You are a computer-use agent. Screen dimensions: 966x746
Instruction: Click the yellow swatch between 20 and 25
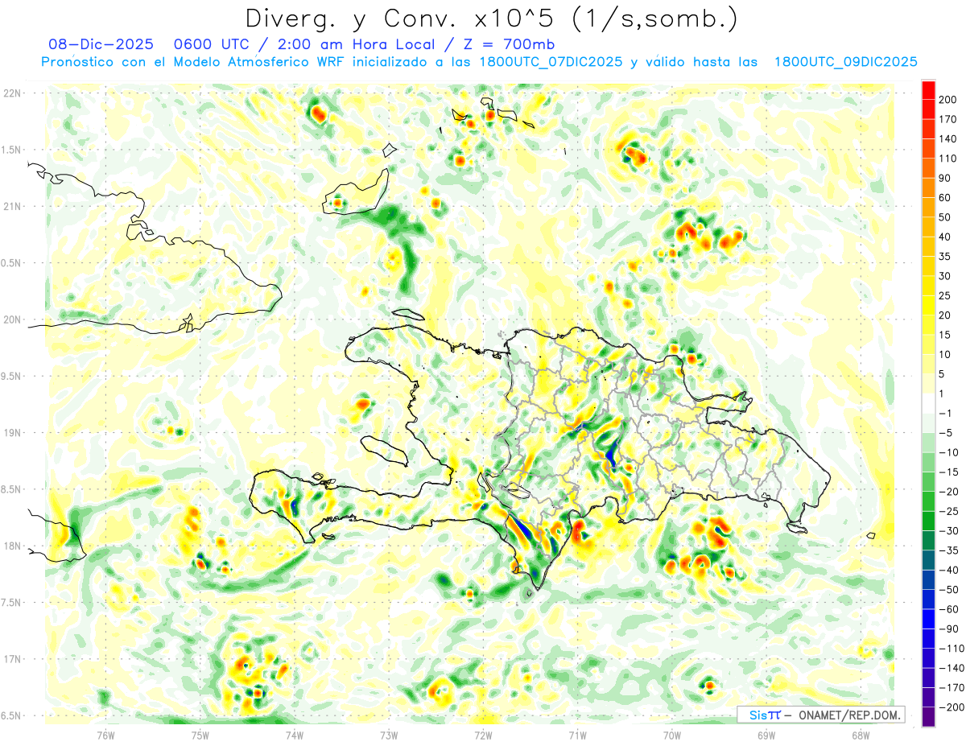(928, 305)
